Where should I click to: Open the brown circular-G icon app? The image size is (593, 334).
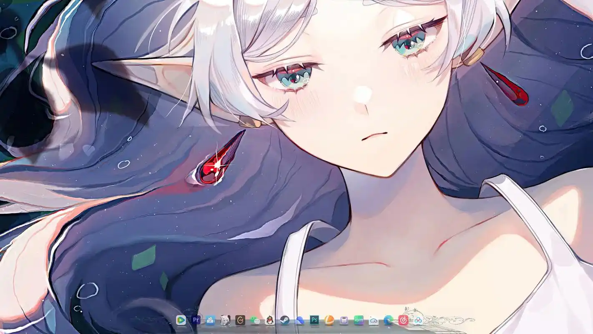click(x=240, y=320)
